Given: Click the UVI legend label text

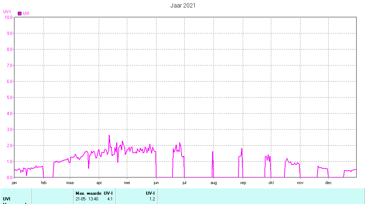Looking at the screenshot, I should (26, 14).
